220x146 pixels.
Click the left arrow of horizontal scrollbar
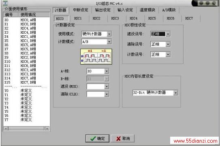click(x=6, y=129)
